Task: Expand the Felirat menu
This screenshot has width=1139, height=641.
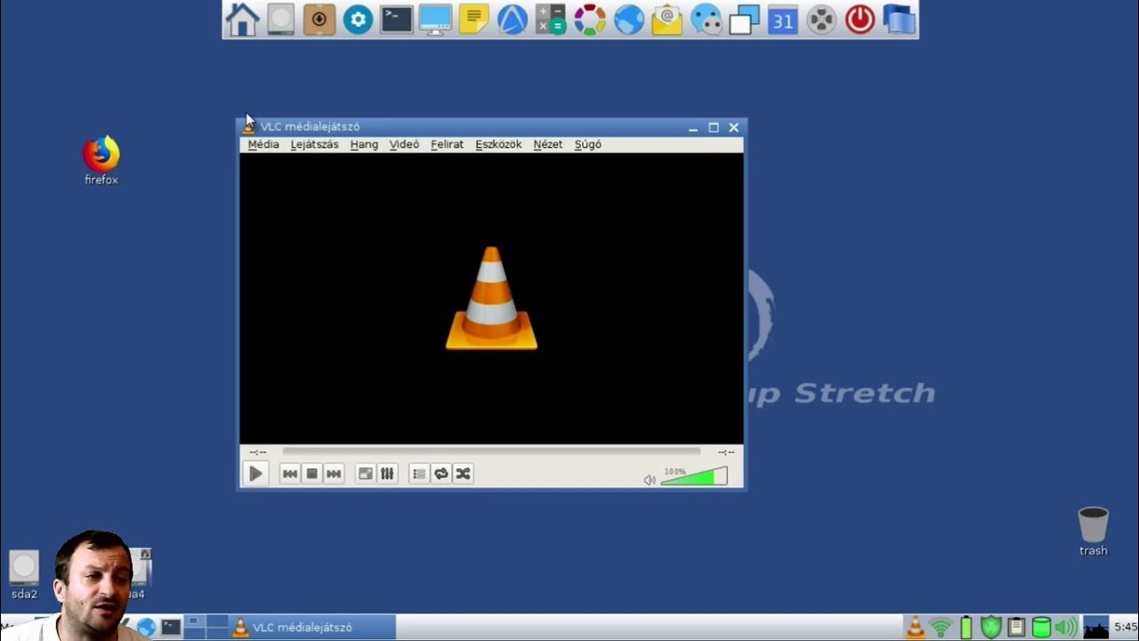Action: pos(447,144)
